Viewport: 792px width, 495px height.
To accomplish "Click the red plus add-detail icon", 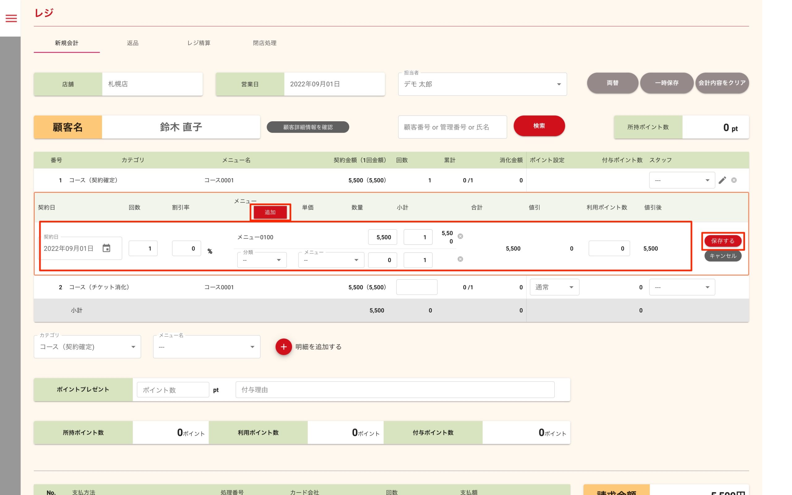I will pyautogui.click(x=283, y=347).
